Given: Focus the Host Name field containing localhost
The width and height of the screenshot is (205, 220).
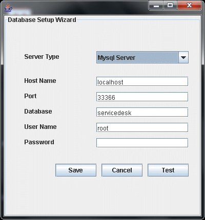Looking at the screenshot, I should (x=142, y=81).
